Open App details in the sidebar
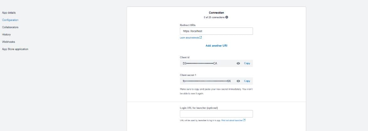Viewport: 368px width, 131px height. coord(9,13)
